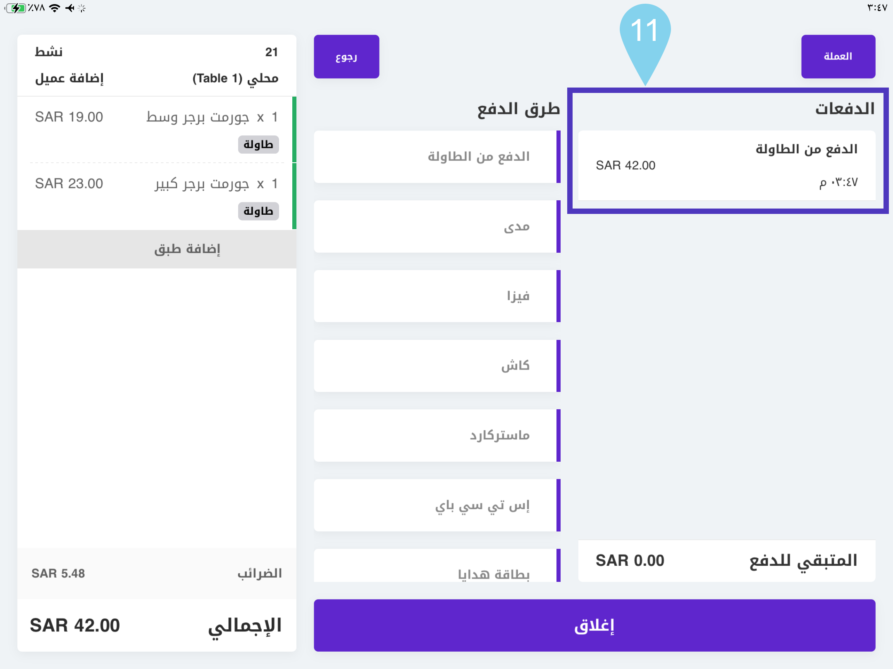Tap طاولة tag on large burger
This screenshot has width=893, height=669.
click(258, 211)
